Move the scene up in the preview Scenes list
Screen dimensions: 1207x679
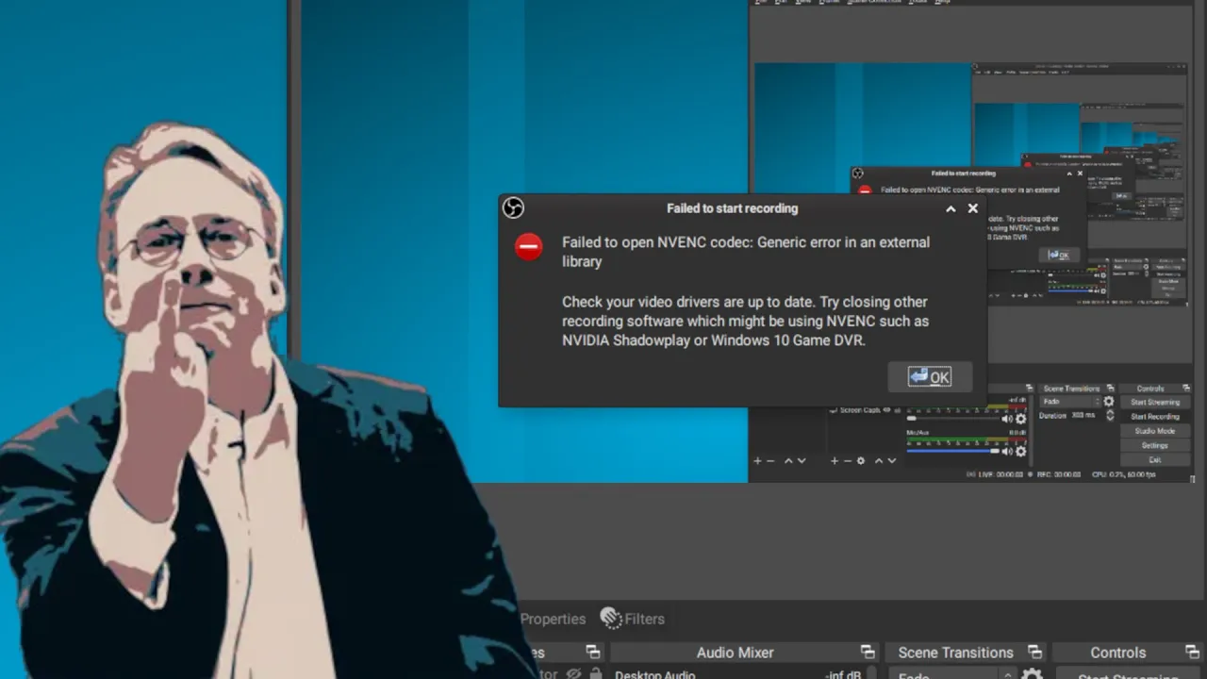788,461
